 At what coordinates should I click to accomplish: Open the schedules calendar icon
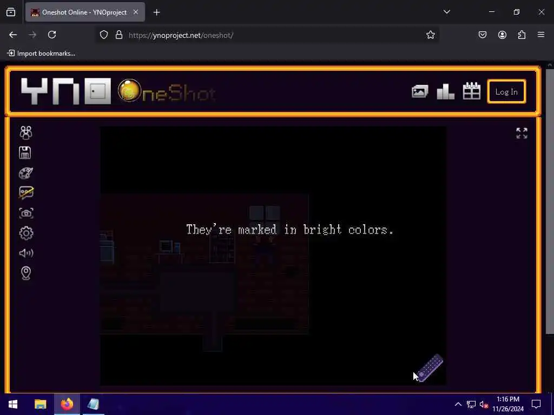471,91
